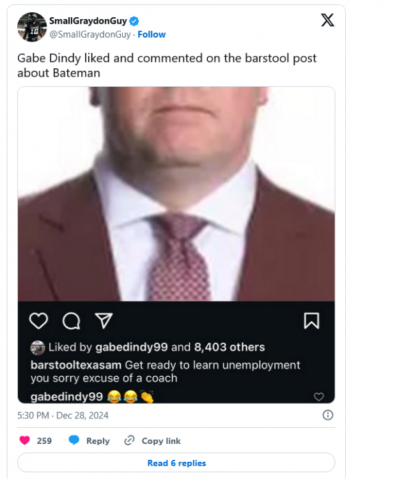Click the SmallGraydonGuy display name
Image resolution: width=397 pixels, height=479 pixels.
[x=88, y=22]
